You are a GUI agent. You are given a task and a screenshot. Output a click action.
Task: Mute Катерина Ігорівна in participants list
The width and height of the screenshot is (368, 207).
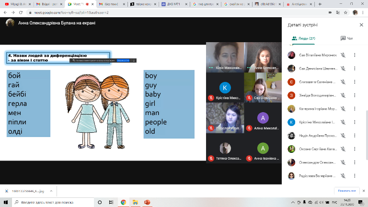tap(343, 109)
